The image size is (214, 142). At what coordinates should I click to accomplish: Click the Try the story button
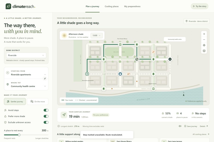tap(200, 6)
